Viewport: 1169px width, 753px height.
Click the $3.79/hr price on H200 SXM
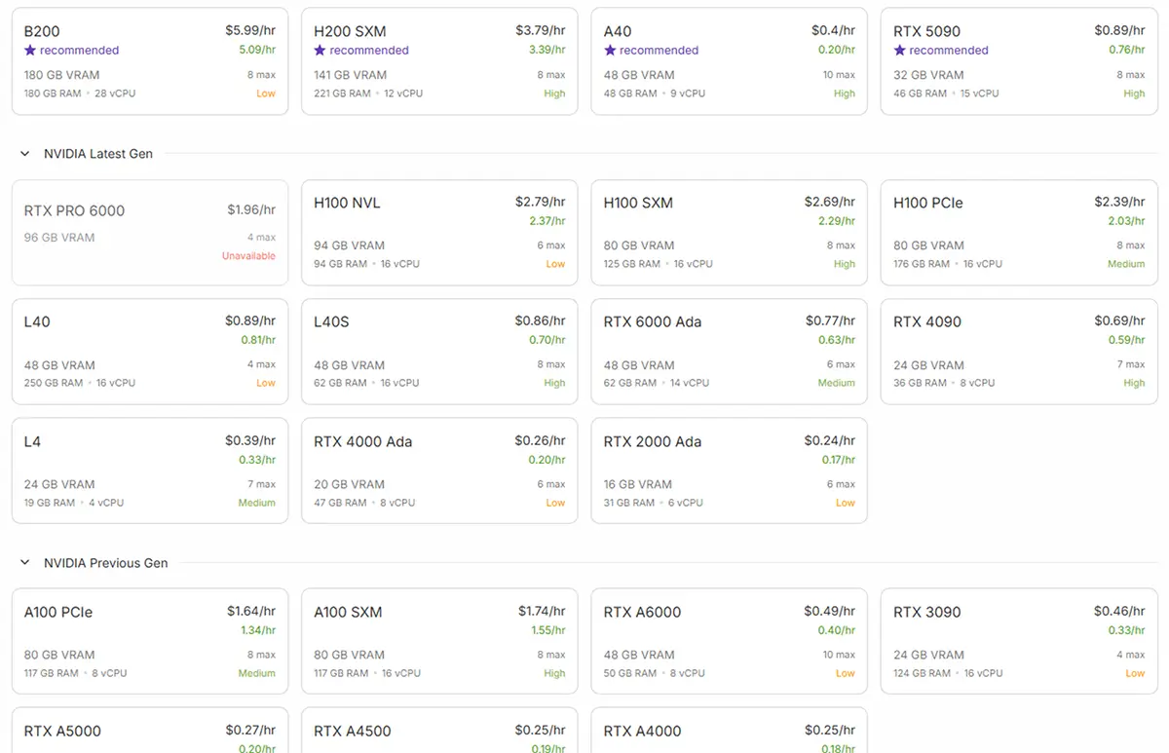click(541, 31)
